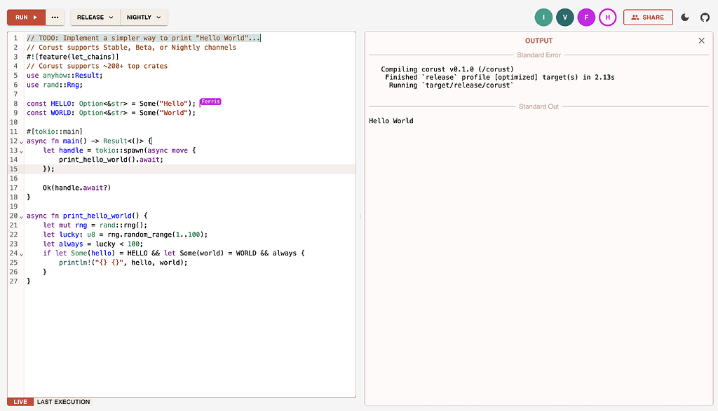
Task: Open the RELEASE build mode dropdown
Action: tap(94, 18)
